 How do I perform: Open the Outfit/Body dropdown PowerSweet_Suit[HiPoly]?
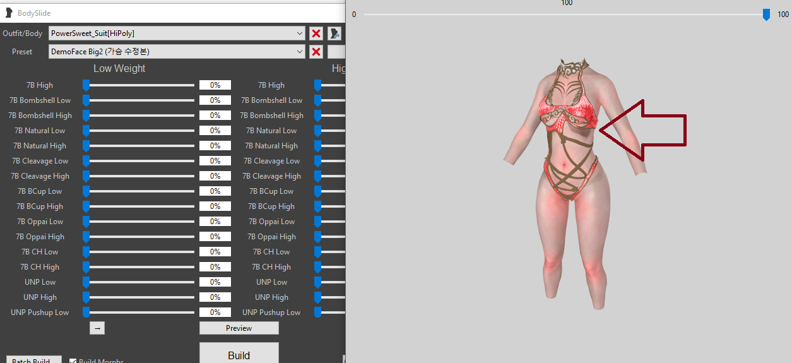[177, 33]
